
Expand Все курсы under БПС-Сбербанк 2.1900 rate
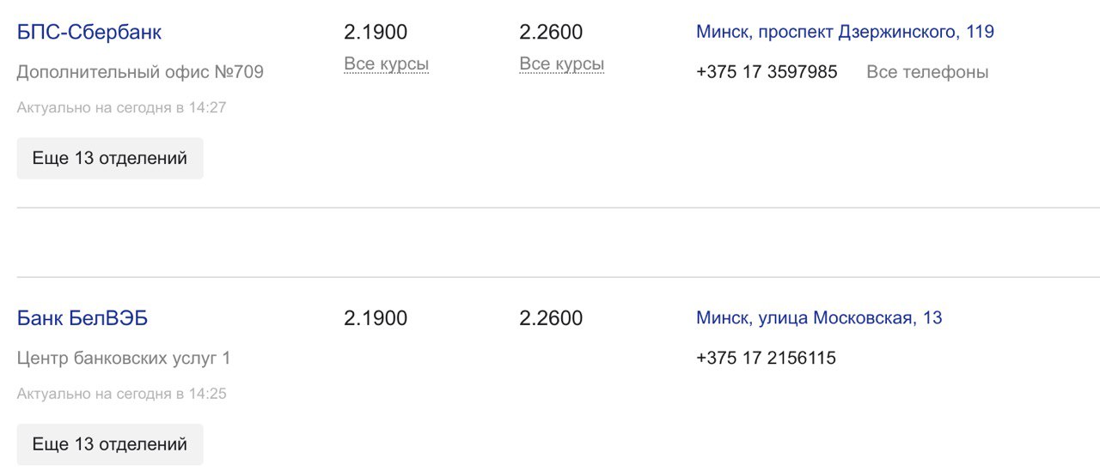386,64
